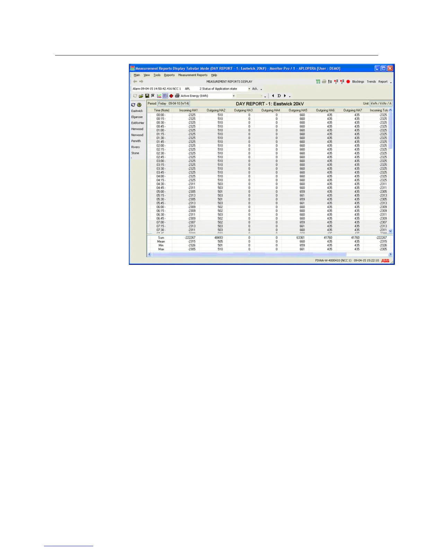Viewport: 424px width, 549px height.
Task: Click the D day period button
Action: tap(279, 96)
